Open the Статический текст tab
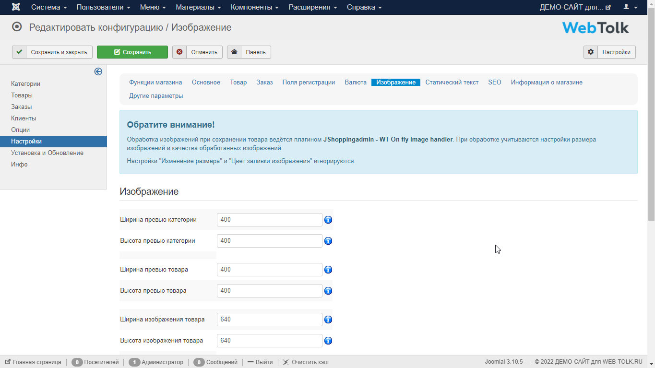The width and height of the screenshot is (655, 368). pos(452,83)
